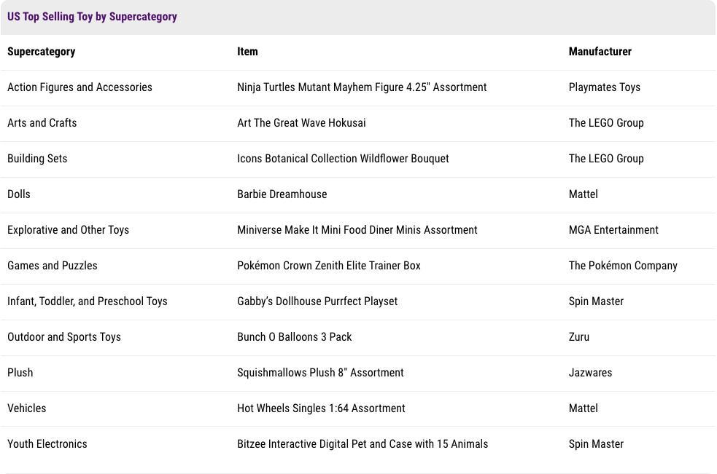Select the Bitzee Interactive Digital Pet item
This screenshot has height=474, width=717.
pos(363,444)
